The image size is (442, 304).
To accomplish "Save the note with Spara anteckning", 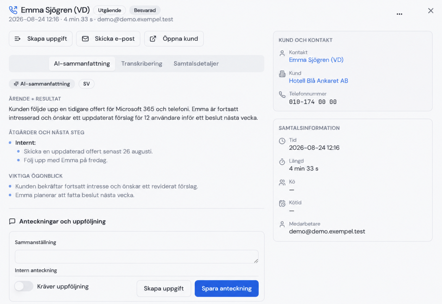I will 227,289.
